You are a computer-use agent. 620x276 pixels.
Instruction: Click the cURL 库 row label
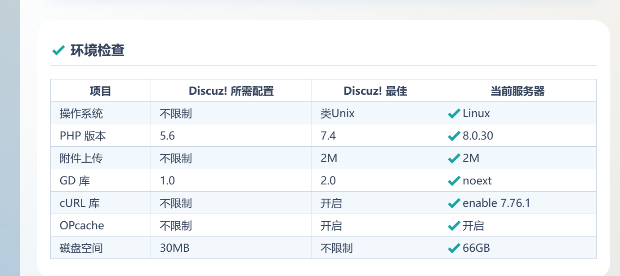80,203
